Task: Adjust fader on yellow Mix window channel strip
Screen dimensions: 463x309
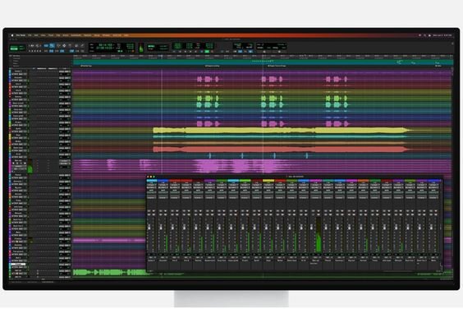Action: tap(266, 227)
